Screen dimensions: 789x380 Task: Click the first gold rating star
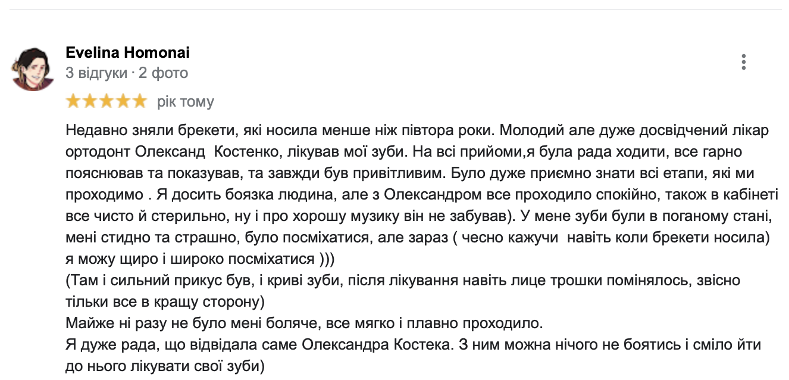(74, 101)
